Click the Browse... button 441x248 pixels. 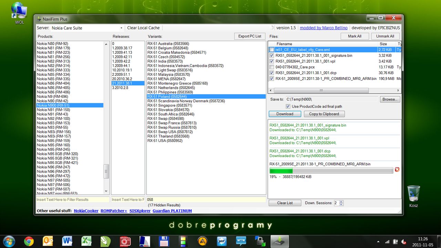point(390,99)
